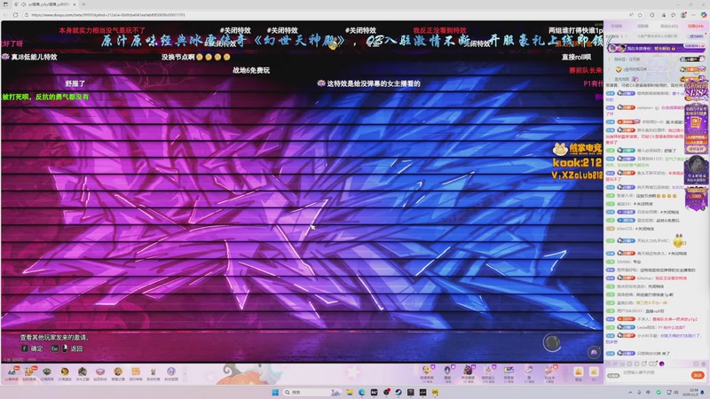Click first emoji icon in chat toolbar
710x399 pixels.
point(608,364)
